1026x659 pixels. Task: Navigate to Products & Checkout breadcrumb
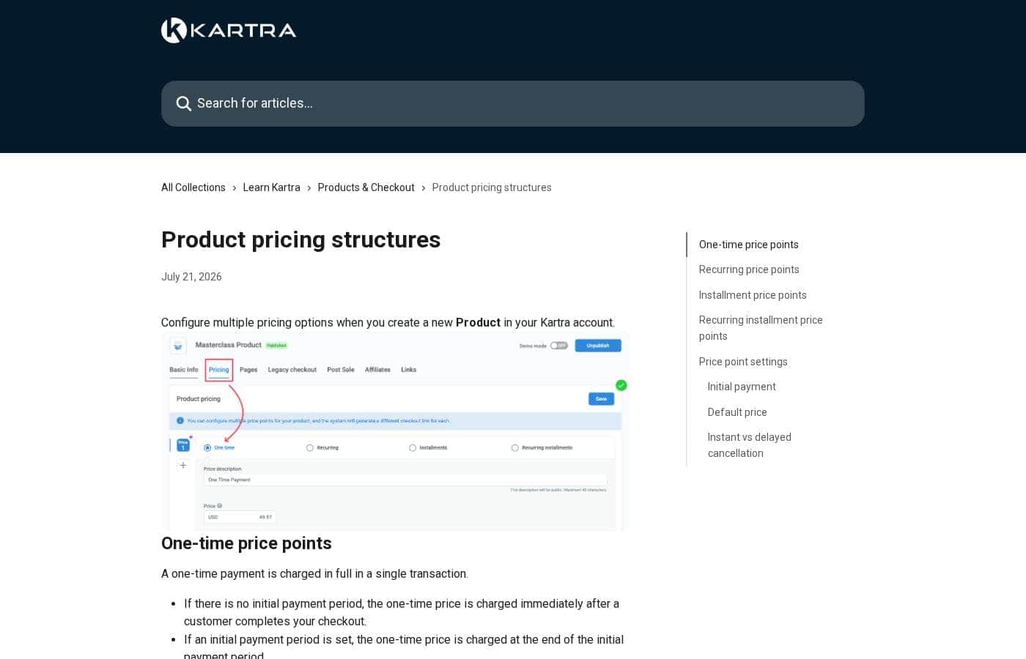[366, 187]
